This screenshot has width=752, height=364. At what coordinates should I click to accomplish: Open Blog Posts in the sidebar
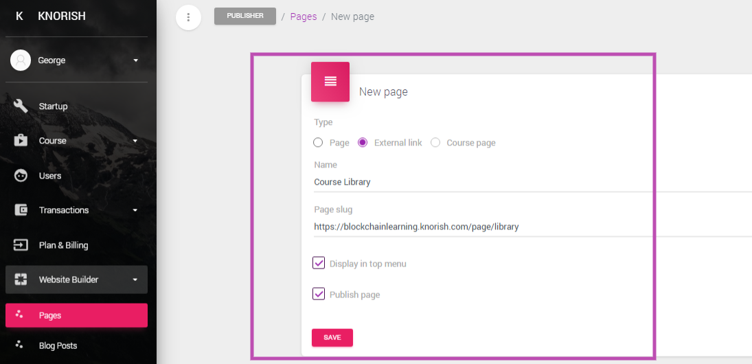[x=77, y=345]
